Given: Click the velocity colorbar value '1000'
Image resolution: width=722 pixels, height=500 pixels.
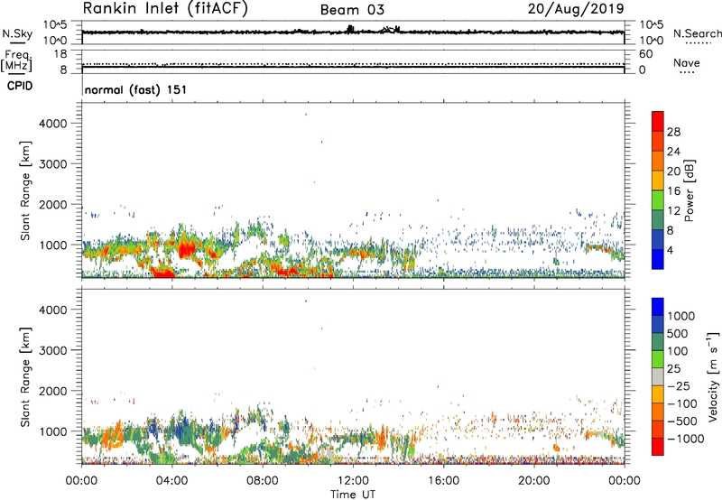Looking at the screenshot, I should tap(681, 316).
